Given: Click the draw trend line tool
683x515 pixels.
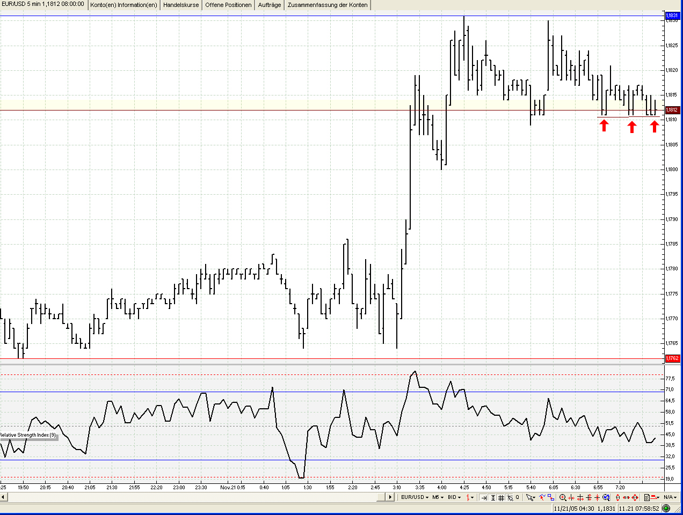Looking at the screenshot, I should point(542,497).
